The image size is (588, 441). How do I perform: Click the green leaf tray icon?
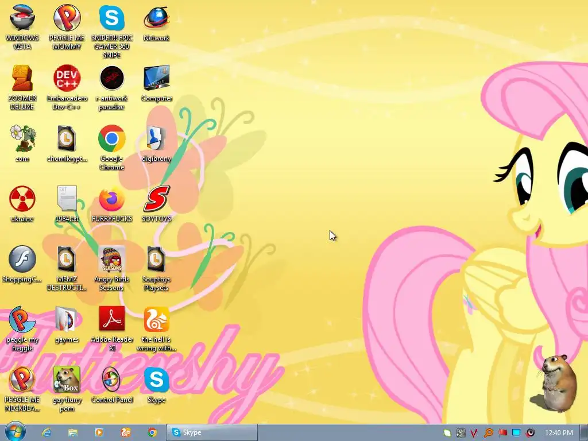447,433
